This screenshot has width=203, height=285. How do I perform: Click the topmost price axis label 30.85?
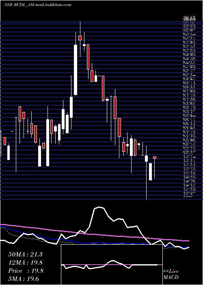pos(189,18)
